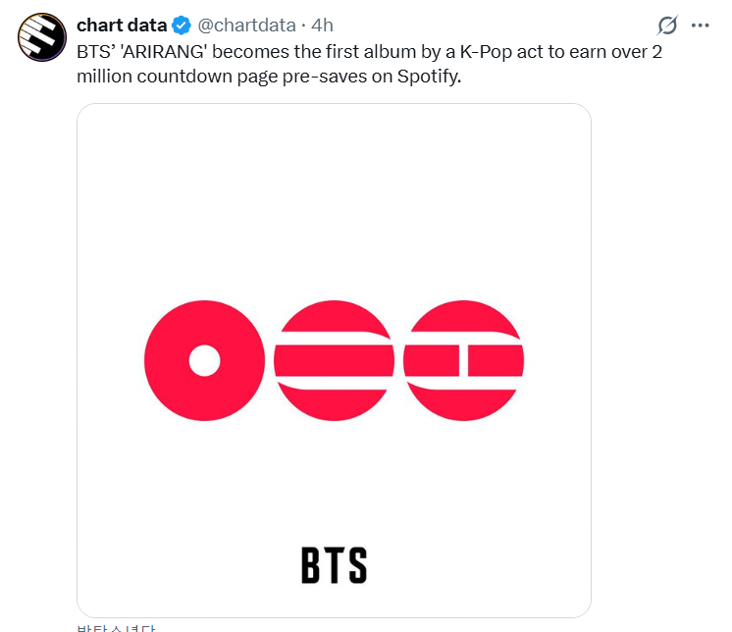The image size is (732, 632).
Task: Click the black BTS wordmark in the image
Action: click(334, 566)
